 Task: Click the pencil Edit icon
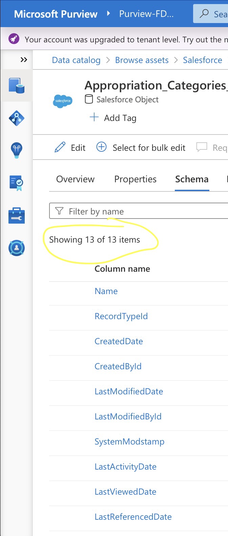coord(60,147)
